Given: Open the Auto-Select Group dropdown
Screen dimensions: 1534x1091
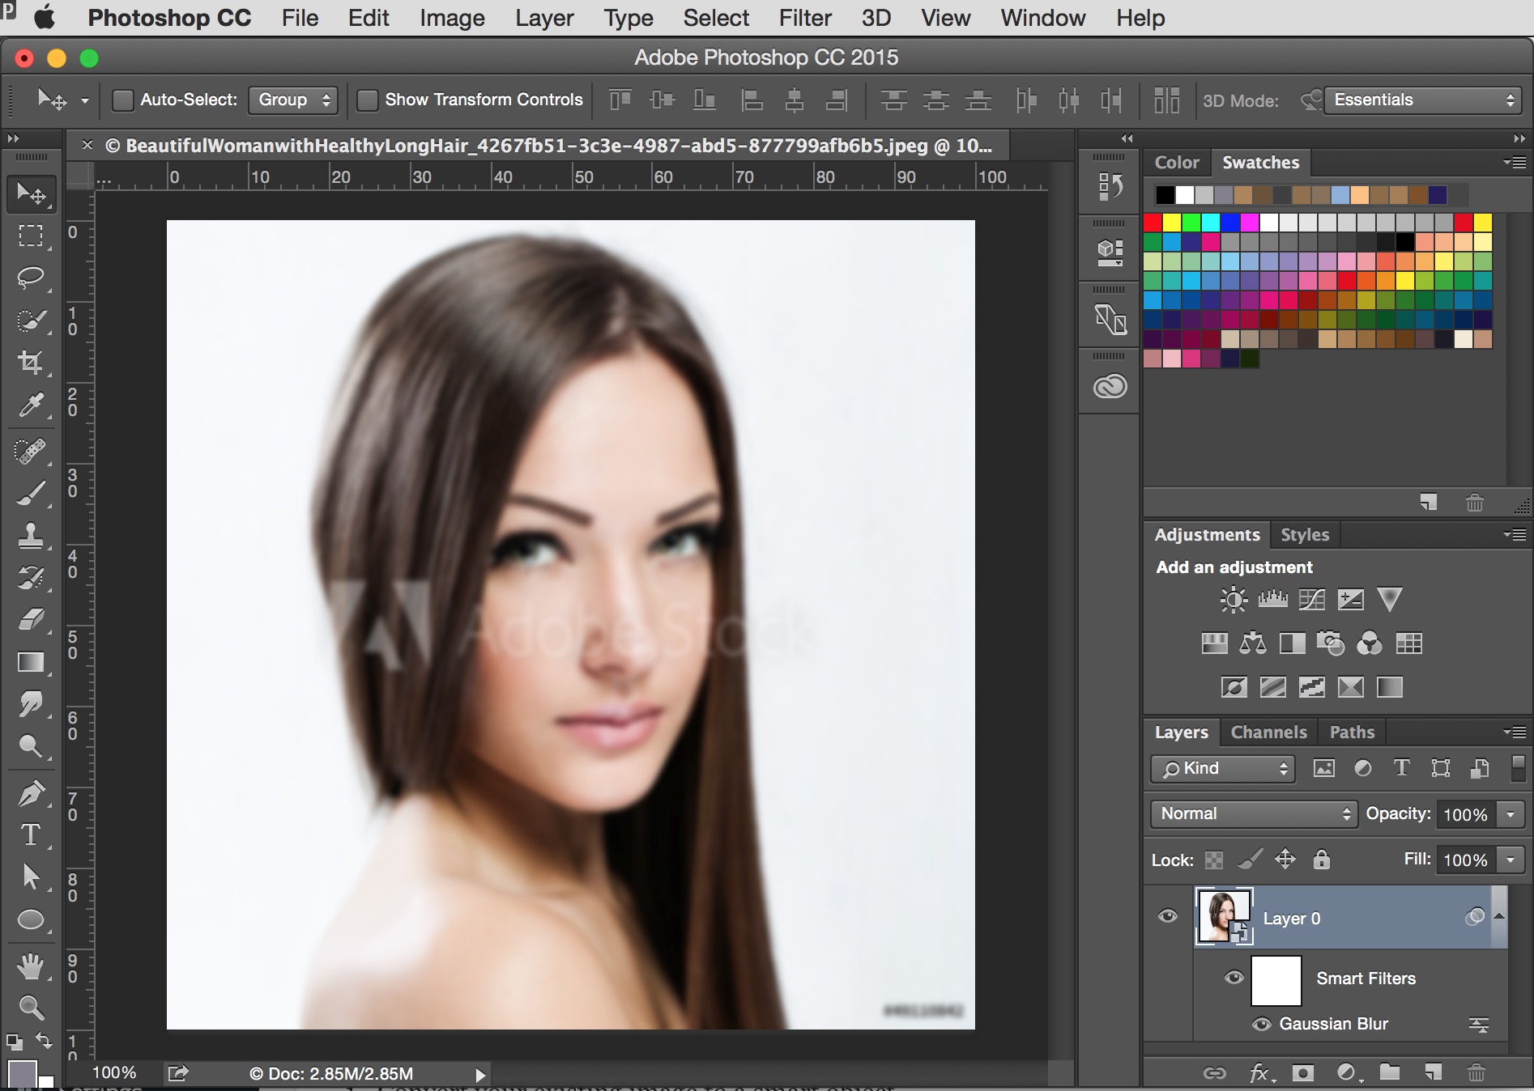Looking at the screenshot, I should [293, 100].
